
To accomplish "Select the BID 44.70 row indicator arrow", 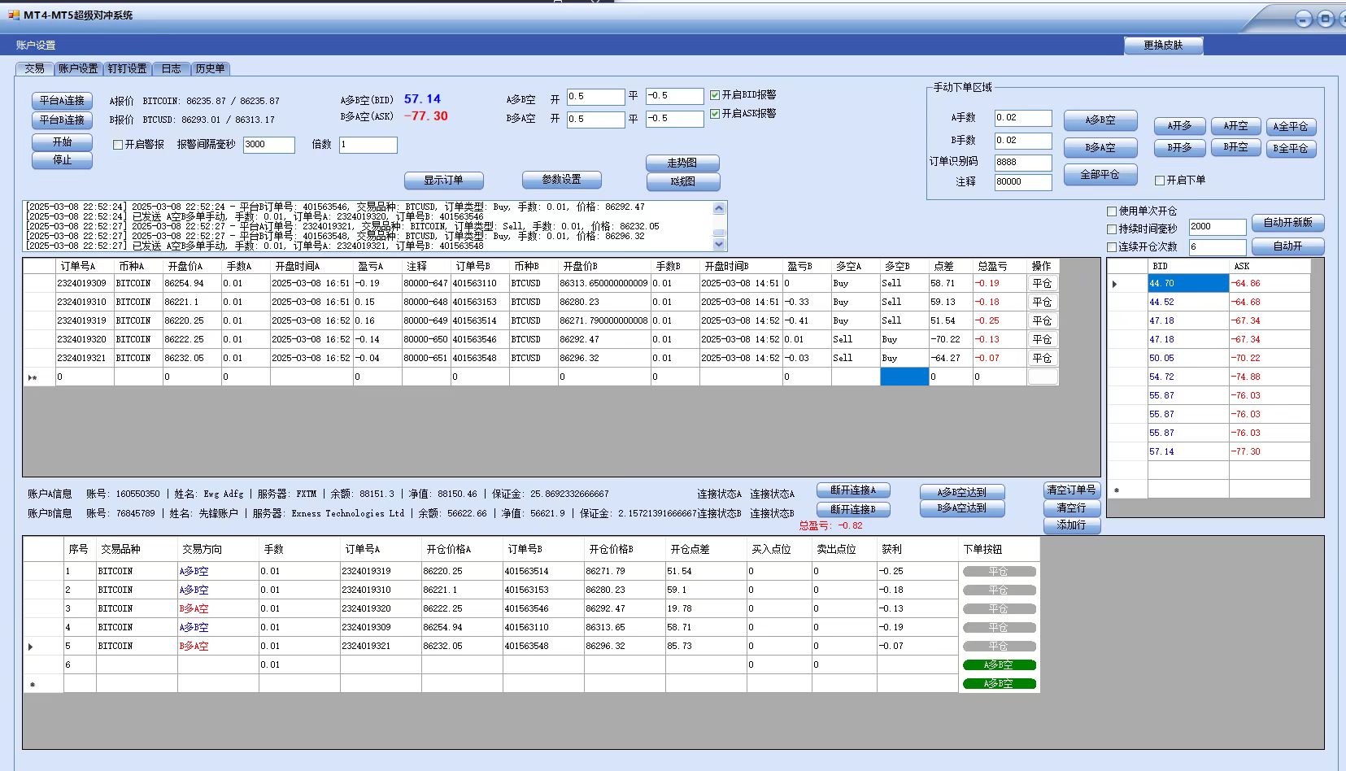I will tap(1115, 284).
